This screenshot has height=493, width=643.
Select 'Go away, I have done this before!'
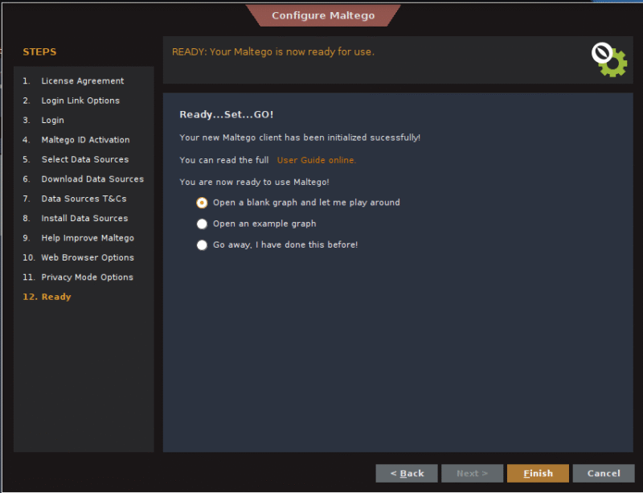pyautogui.click(x=203, y=244)
